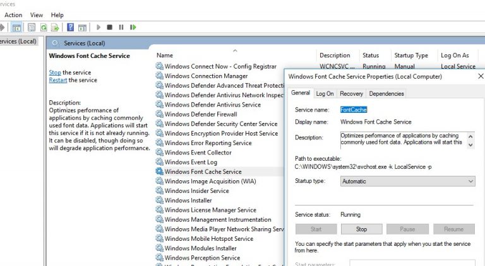The height and width of the screenshot is (266, 485).
Task: Switch to the Log On tab
Action: 325,93
